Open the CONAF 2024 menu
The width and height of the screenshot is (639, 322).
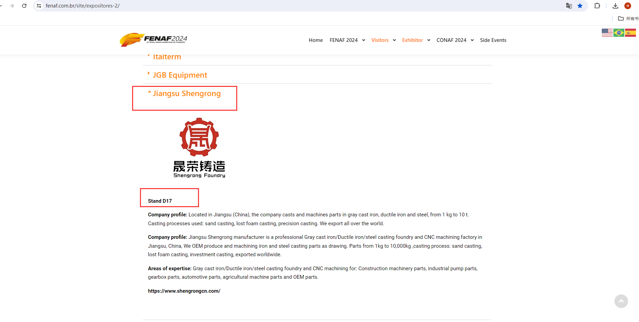coord(451,40)
